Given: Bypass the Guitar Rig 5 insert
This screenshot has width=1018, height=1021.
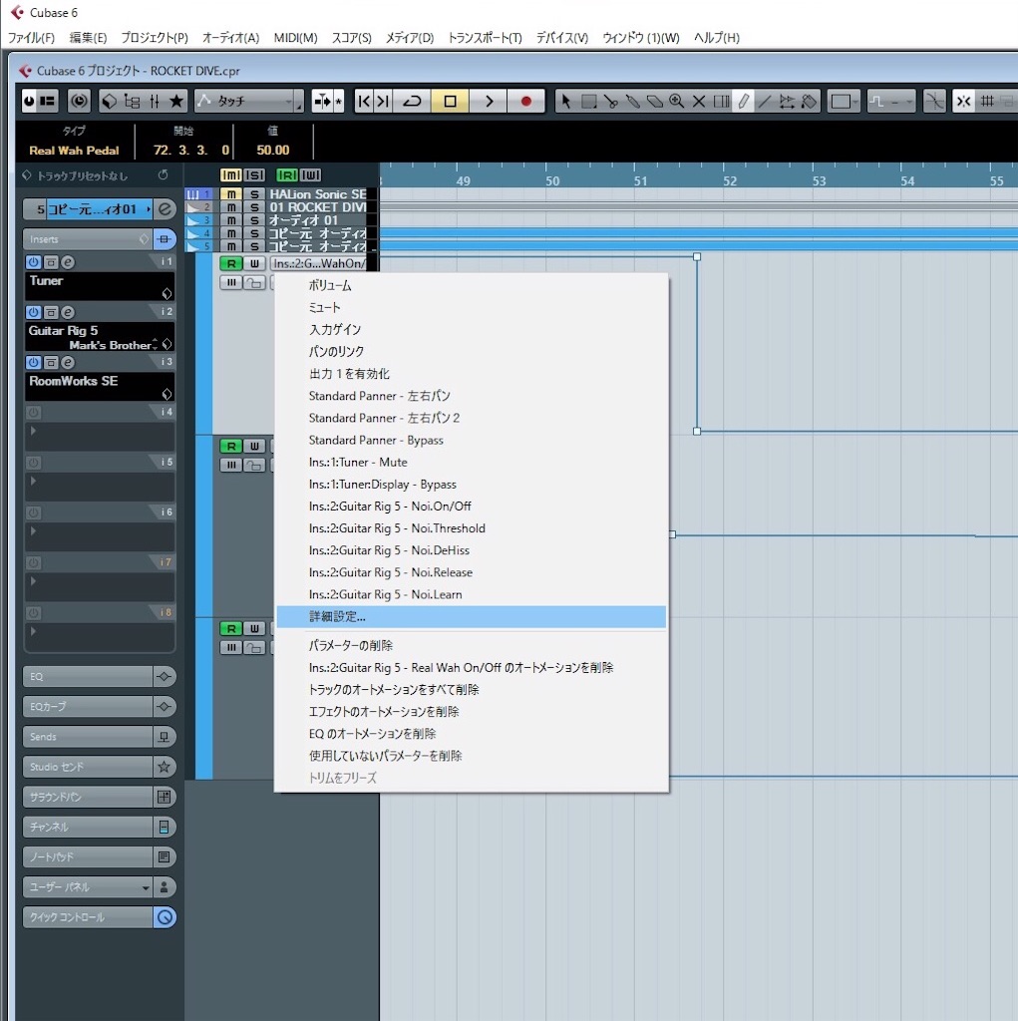Looking at the screenshot, I should (51, 312).
